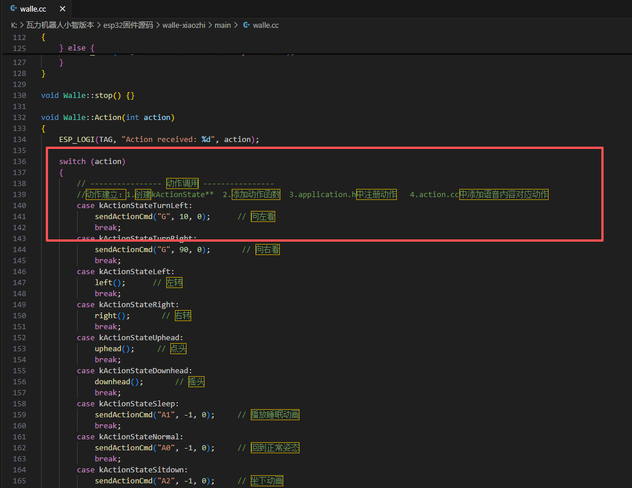Click the 向右看 comment
The width and height of the screenshot is (632, 488).
[267, 250]
